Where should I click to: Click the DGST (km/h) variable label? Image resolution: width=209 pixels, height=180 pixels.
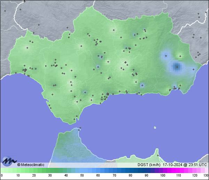(149, 165)
